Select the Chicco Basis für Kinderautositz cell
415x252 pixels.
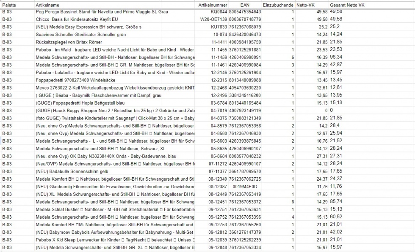pos(77,19)
